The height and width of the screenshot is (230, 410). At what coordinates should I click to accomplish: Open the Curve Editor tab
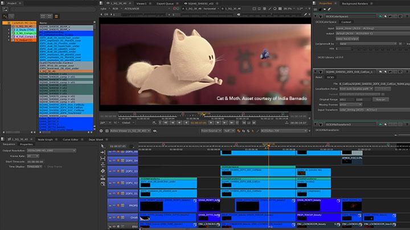pos(71,140)
